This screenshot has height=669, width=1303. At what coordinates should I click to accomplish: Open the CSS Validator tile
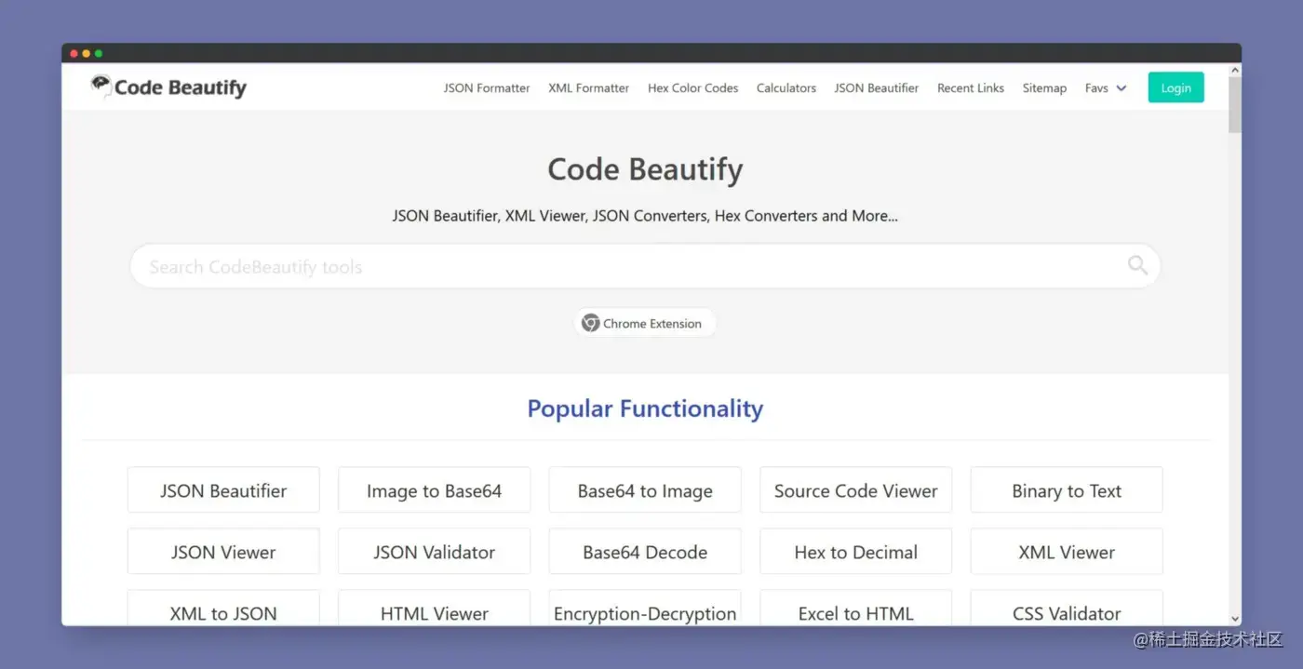pos(1067,608)
